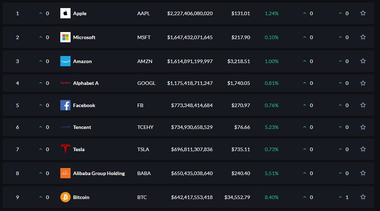Click Bitcoin's market cap $642,417,553,418
This screenshot has width=380, height=211.
pos(192,198)
